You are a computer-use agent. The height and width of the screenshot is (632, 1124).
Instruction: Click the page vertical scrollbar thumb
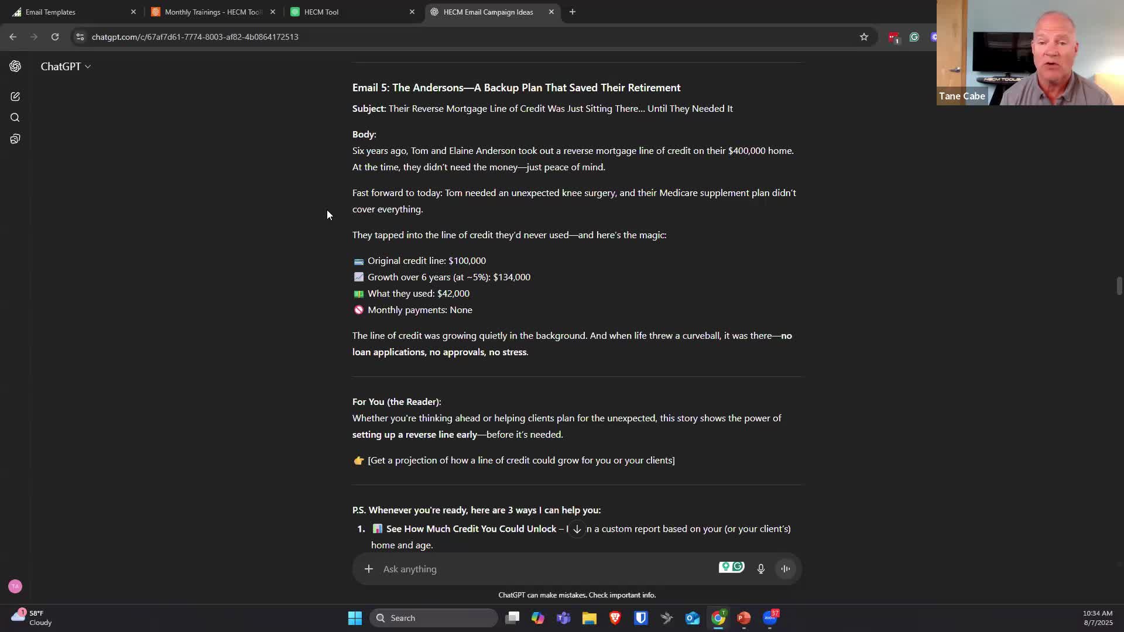(x=1119, y=286)
